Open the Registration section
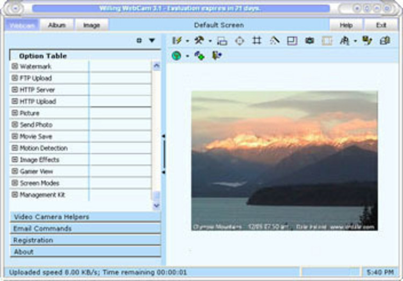The width and height of the screenshot is (403, 281). click(x=85, y=240)
